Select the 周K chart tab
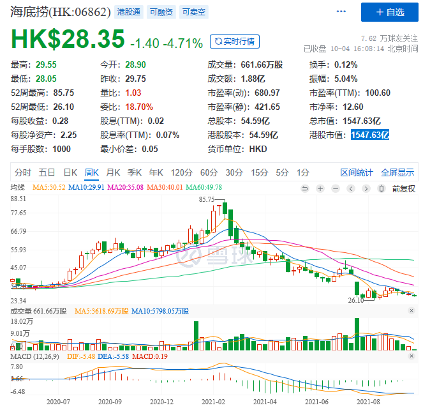This screenshot has height=410, width=423. tap(91, 172)
